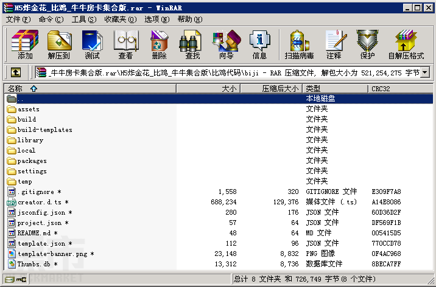Select the build-templates folder row
The width and height of the screenshot is (436, 287).
[x=219, y=130]
